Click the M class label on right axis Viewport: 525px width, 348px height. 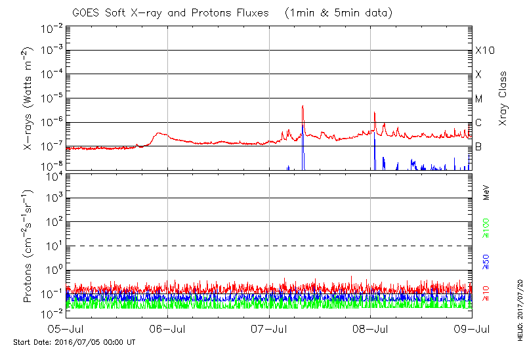pyautogui.click(x=479, y=98)
